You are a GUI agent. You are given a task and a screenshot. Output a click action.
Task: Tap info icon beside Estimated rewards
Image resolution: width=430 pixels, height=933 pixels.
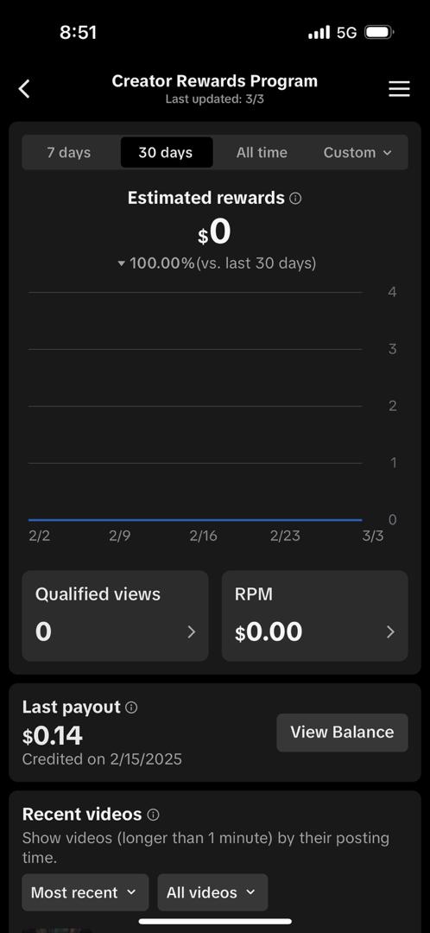click(295, 198)
